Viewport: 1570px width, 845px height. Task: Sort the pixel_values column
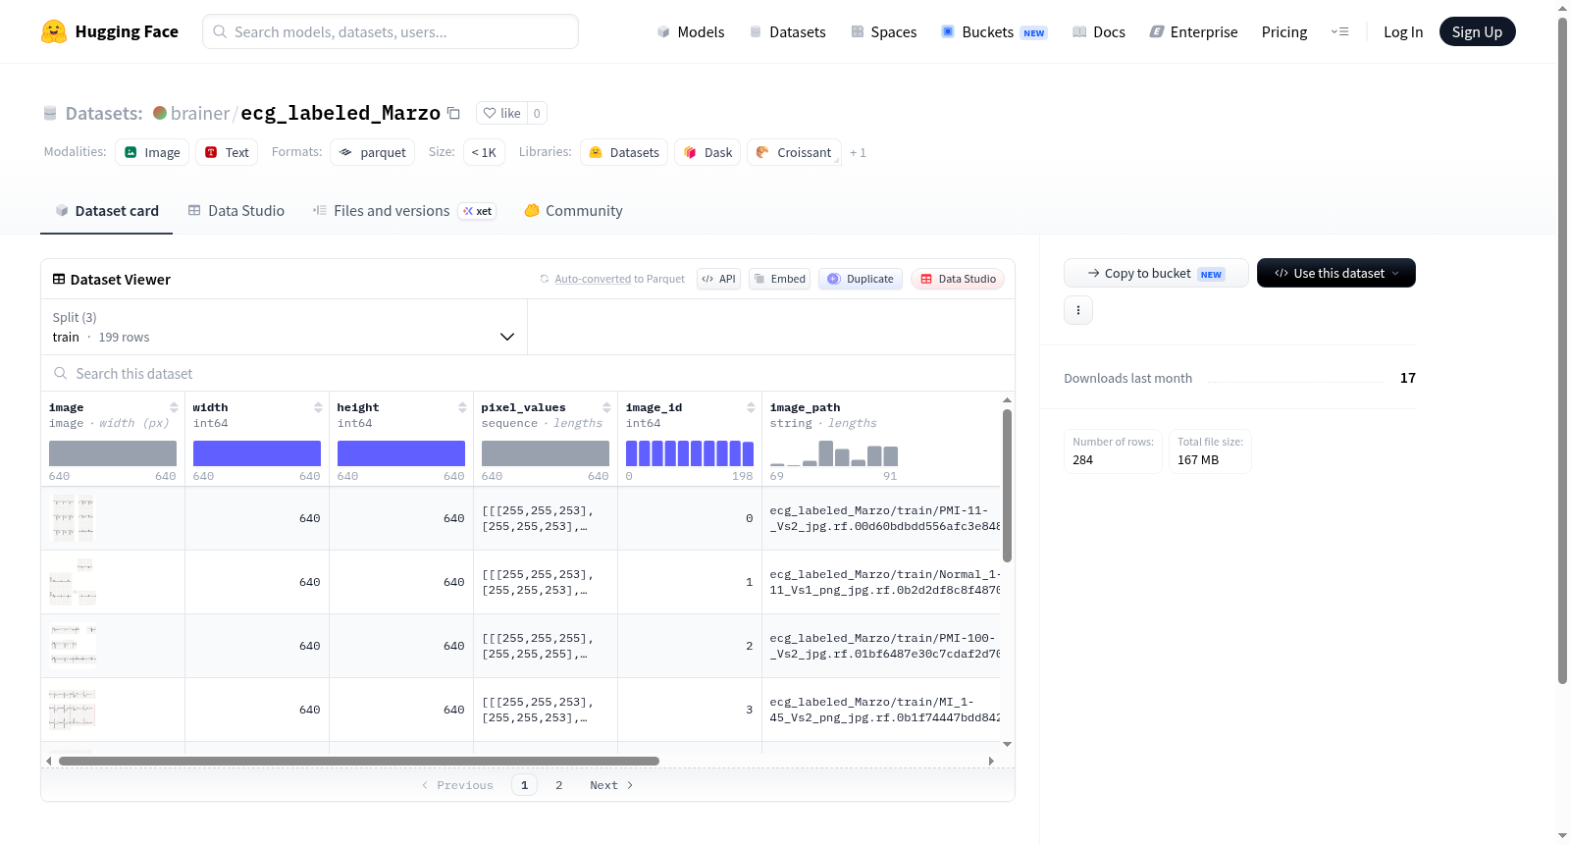(606, 407)
